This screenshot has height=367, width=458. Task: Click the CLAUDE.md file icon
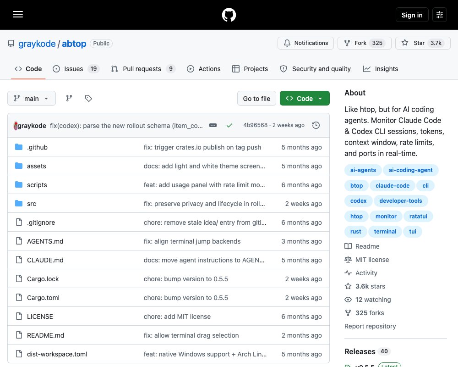19,260
